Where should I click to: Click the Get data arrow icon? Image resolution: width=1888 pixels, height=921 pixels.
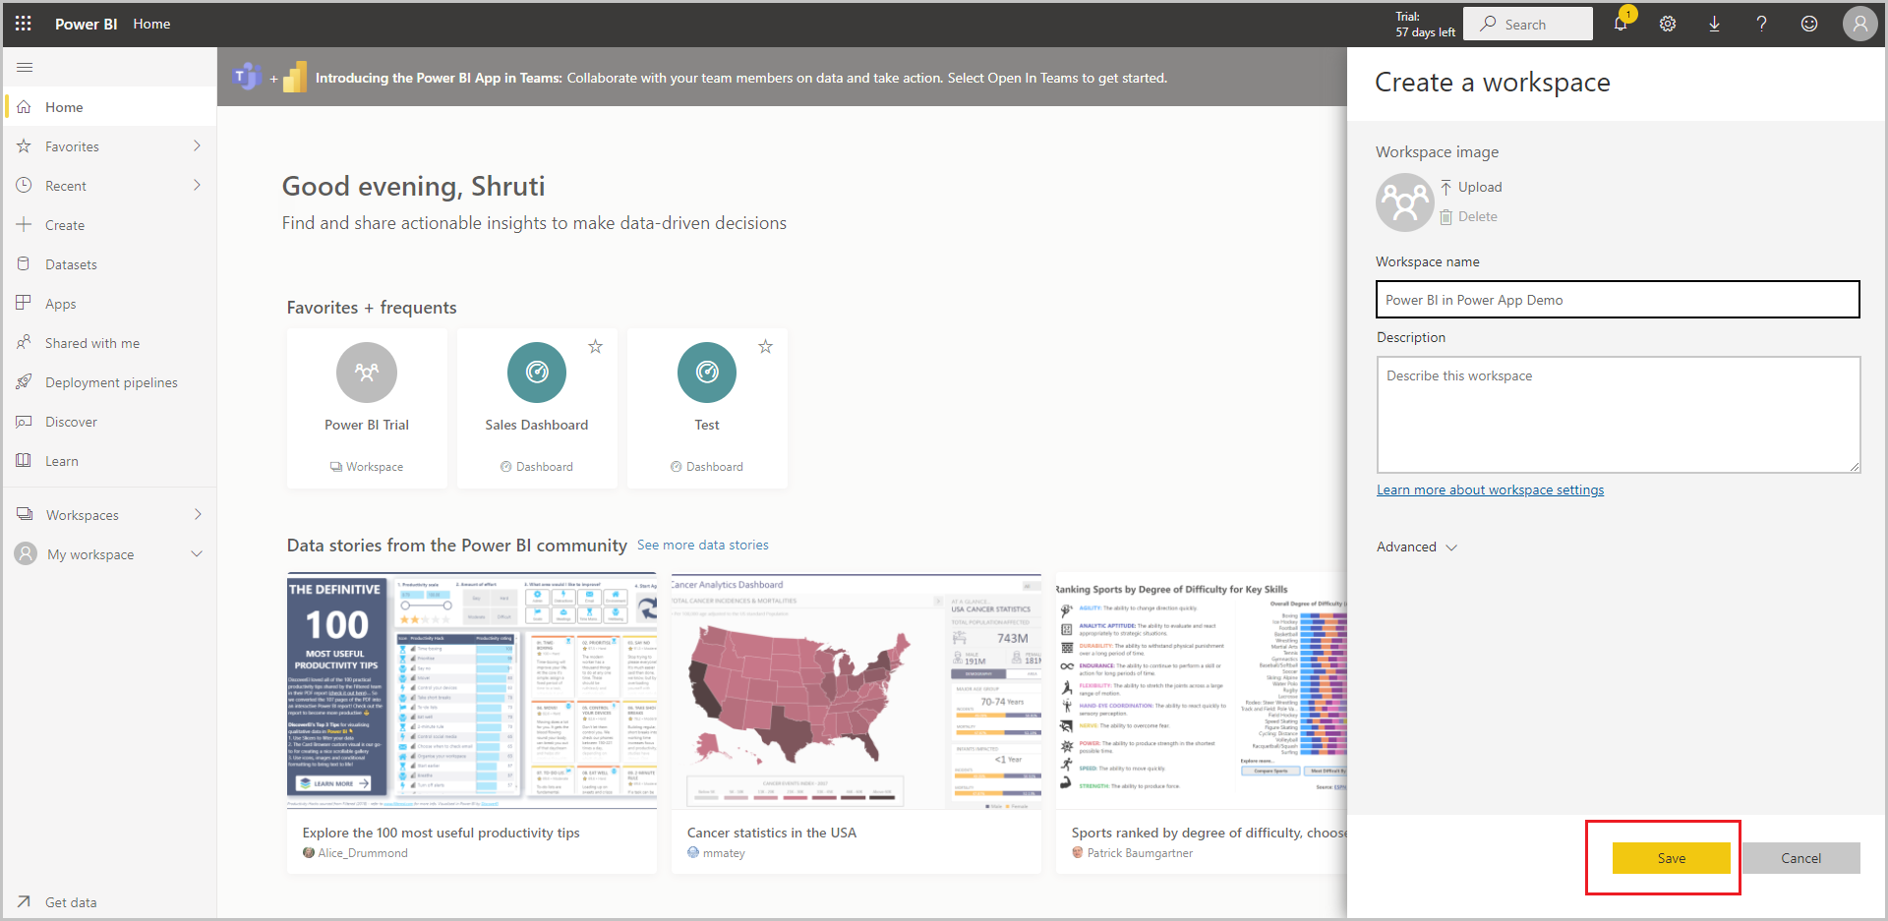click(x=25, y=901)
